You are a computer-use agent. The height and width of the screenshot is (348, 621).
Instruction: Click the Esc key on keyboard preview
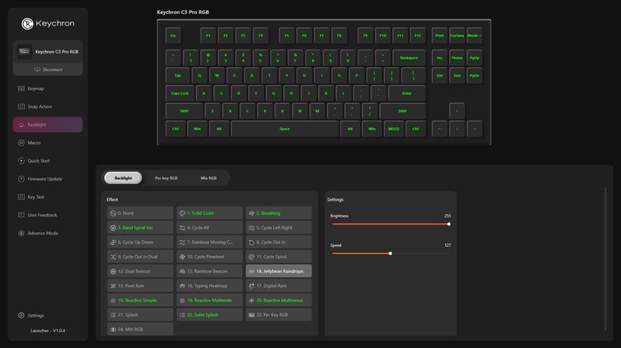coord(173,35)
